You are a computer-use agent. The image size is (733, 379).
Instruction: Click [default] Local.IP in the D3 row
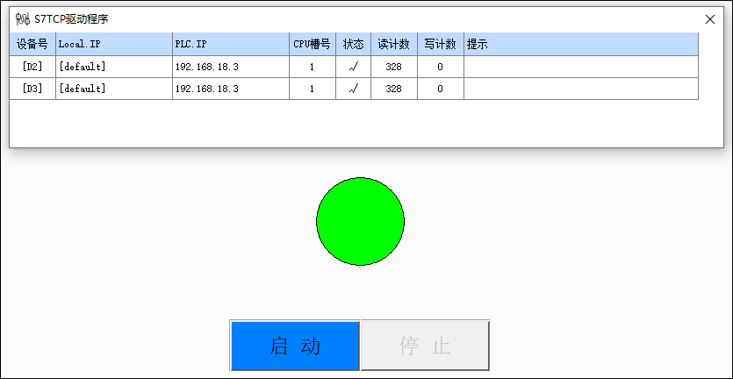114,89
